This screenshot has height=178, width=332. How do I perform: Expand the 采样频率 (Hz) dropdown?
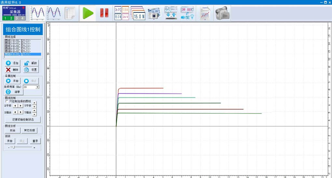37,87
